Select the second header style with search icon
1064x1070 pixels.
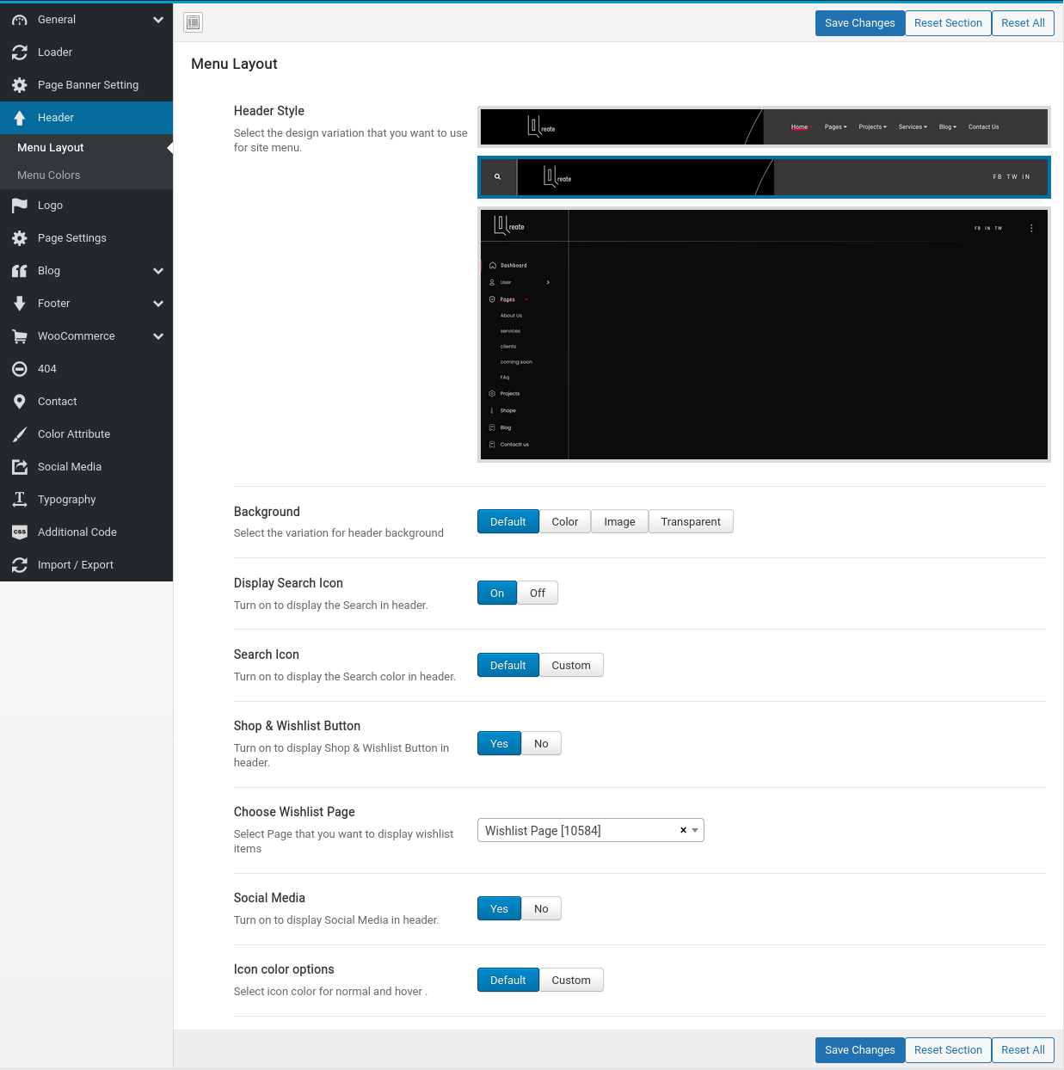[x=764, y=177]
